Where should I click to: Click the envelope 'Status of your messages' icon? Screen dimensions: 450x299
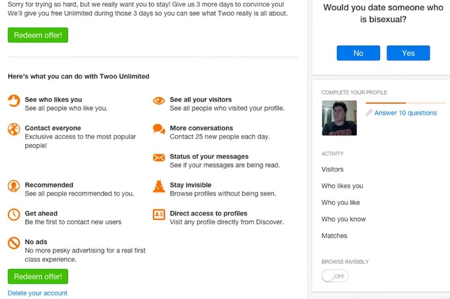tap(159, 158)
